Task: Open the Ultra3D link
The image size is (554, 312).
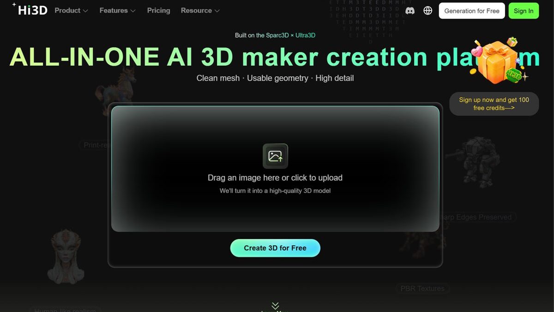Action: tap(305, 35)
